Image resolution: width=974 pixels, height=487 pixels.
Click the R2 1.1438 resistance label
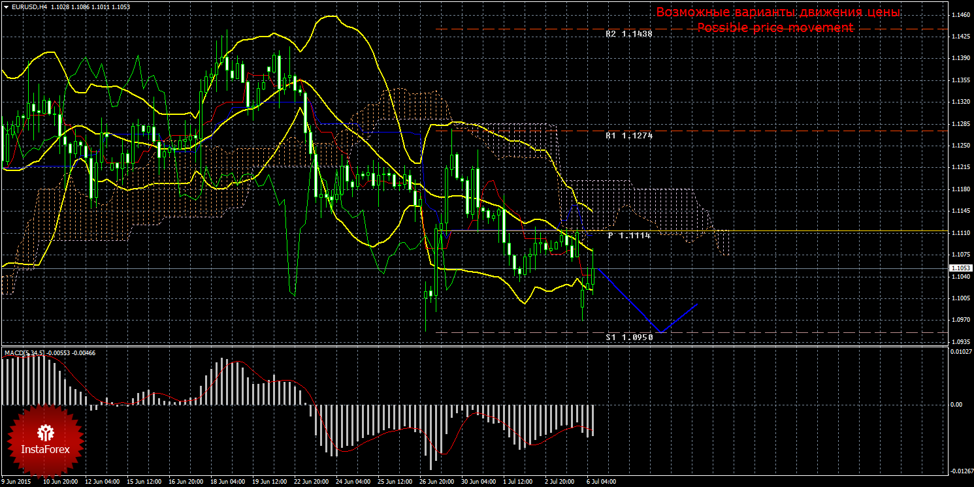click(628, 33)
